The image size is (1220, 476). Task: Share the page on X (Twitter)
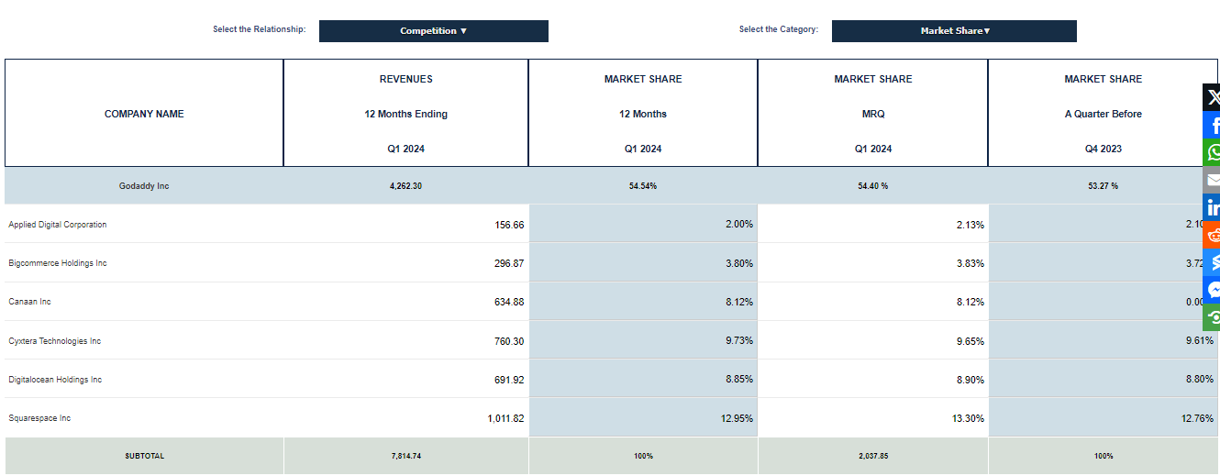(x=1212, y=97)
